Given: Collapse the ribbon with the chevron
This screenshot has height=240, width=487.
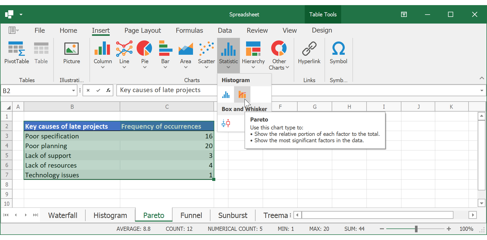Looking at the screenshot, I should 482,78.
